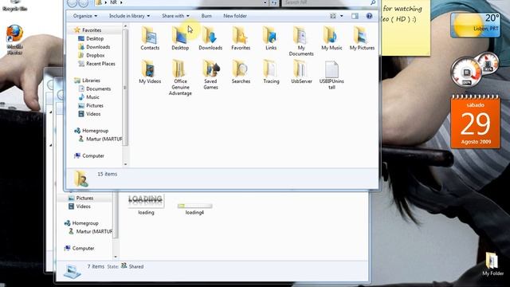Open the Saved Games folder
Screen dimensions: 510x287
[210, 75]
